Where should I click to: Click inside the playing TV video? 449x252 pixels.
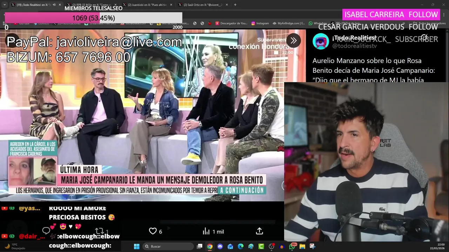(x=142, y=115)
